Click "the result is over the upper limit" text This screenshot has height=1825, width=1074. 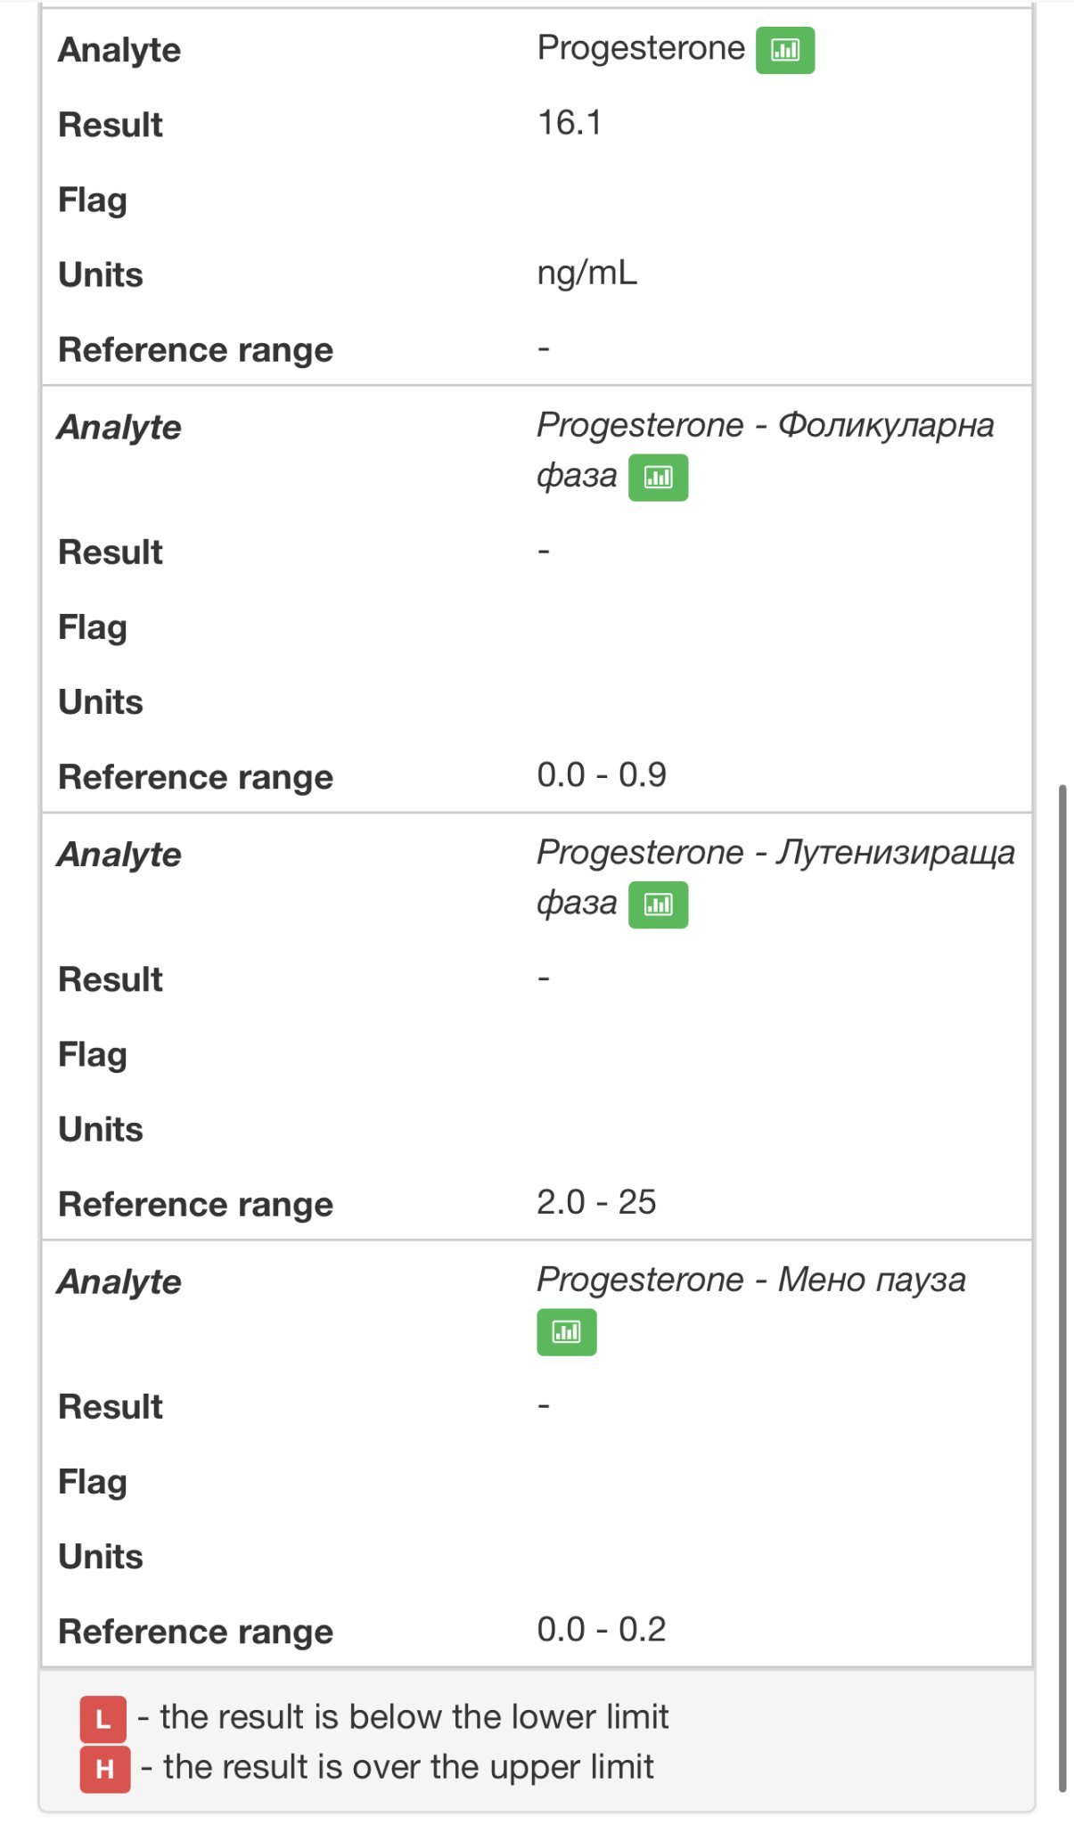[x=408, y=1767]
